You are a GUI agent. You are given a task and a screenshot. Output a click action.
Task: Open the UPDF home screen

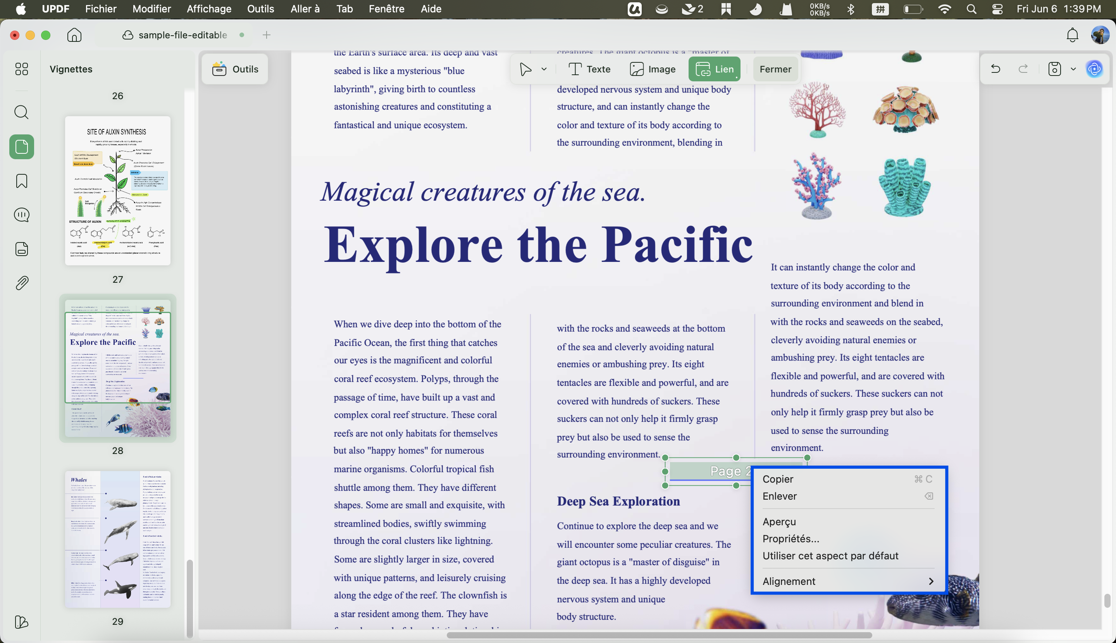(74, 35)
